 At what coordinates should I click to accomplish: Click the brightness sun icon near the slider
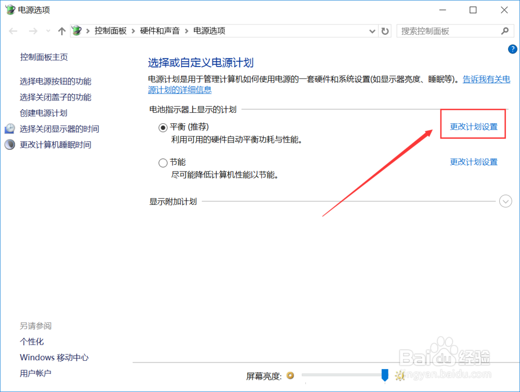click(x=399, y=375)
